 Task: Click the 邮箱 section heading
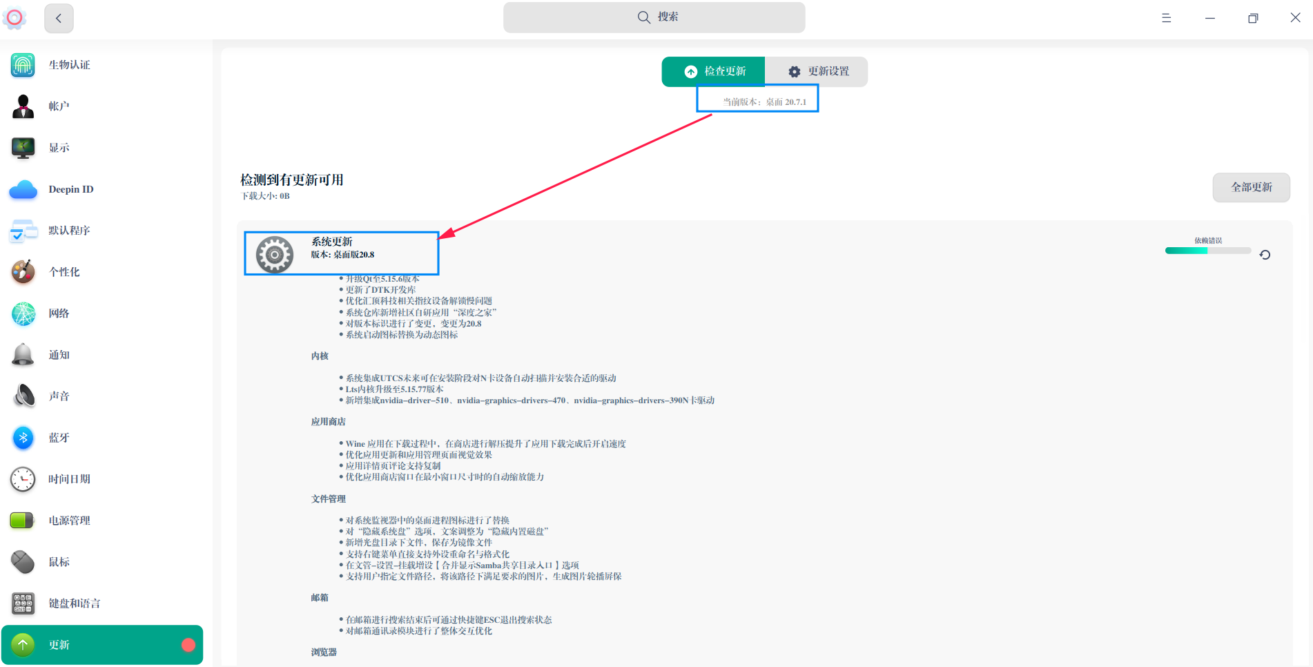pyautogui.click(x=320, y=598)
